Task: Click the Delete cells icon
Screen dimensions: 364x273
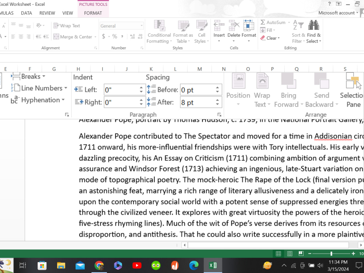Action: pyautogui.click(x=234, y=25)
